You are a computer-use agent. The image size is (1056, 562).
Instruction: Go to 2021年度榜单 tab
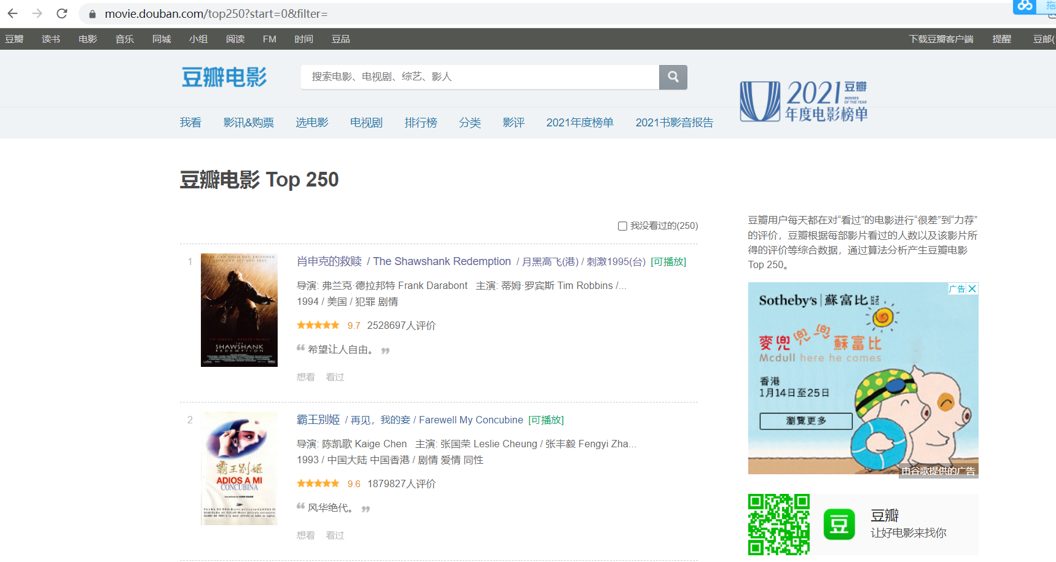(580, 123)
